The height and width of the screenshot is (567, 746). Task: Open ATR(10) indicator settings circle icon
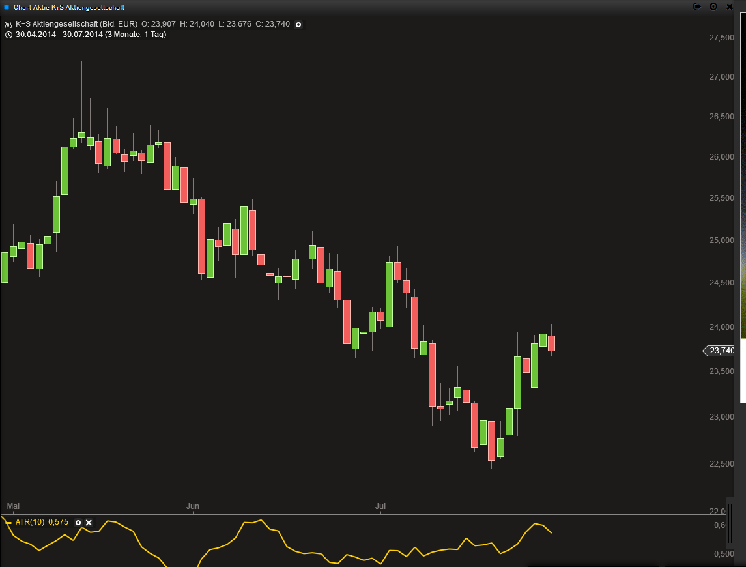[78, 523]
